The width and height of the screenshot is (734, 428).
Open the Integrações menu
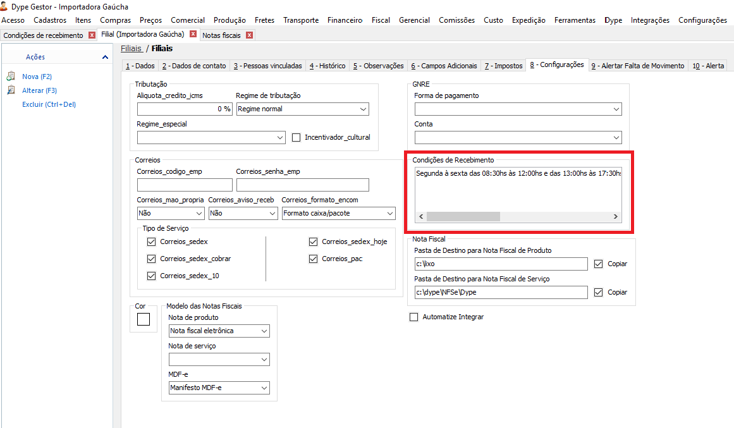[650, 20]
